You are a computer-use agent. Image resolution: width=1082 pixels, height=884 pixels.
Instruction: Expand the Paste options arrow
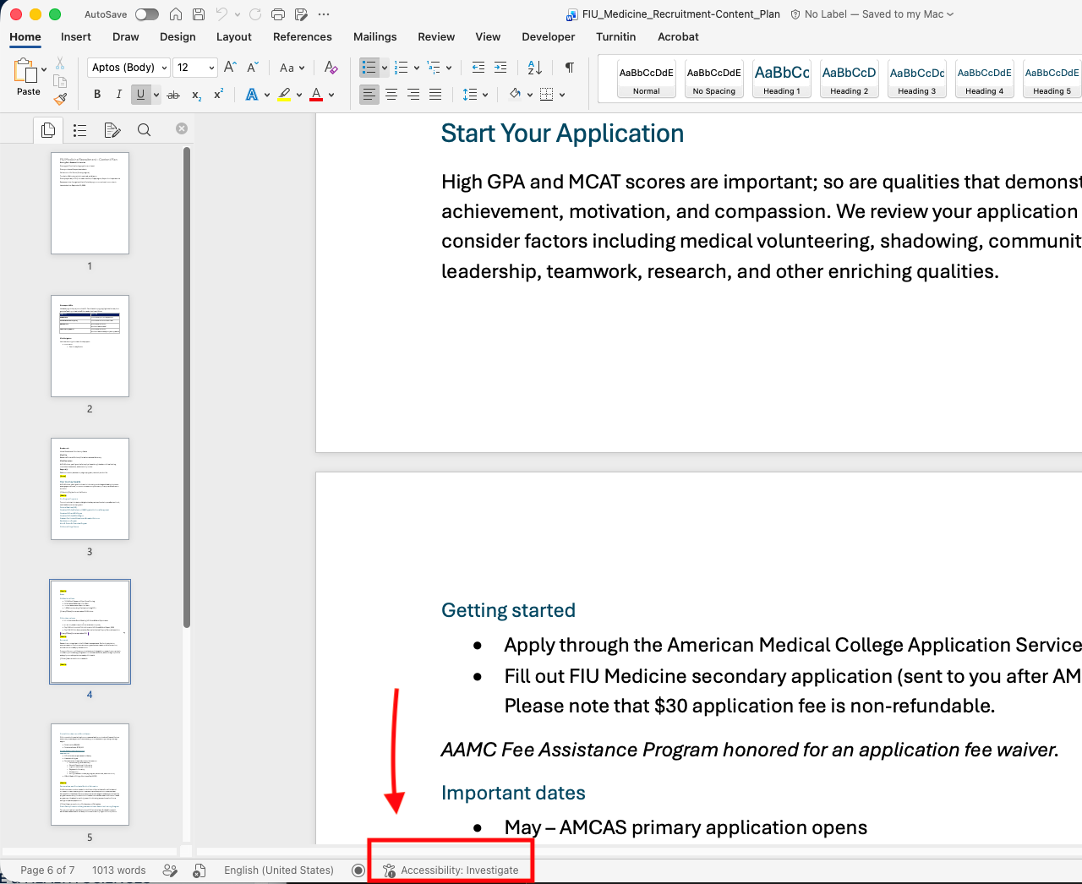44,70
